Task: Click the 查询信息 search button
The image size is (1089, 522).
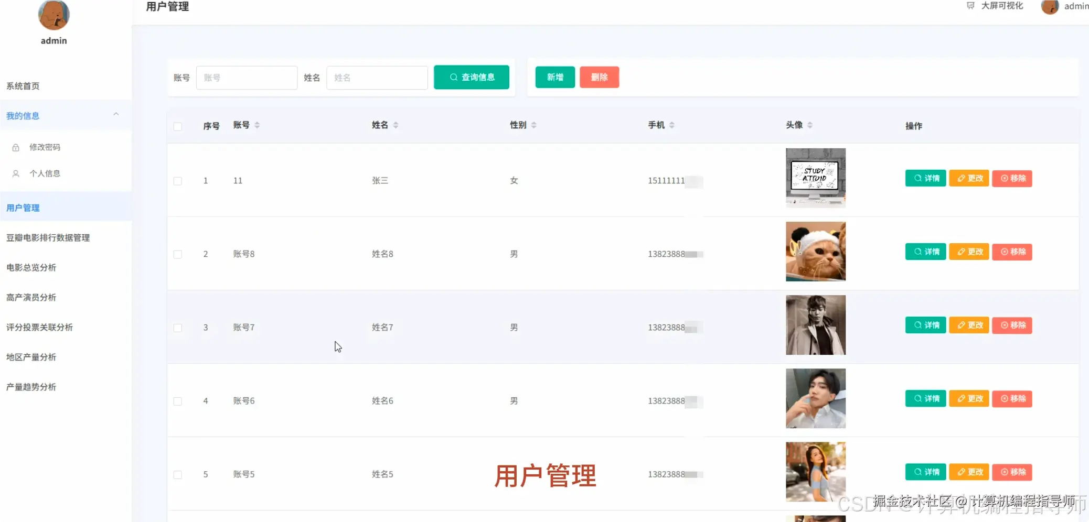Action: pos(472,77)
